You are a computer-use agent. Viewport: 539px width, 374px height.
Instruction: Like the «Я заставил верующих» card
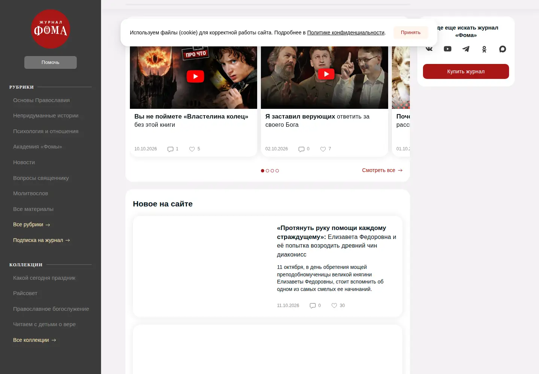point(323,149)
